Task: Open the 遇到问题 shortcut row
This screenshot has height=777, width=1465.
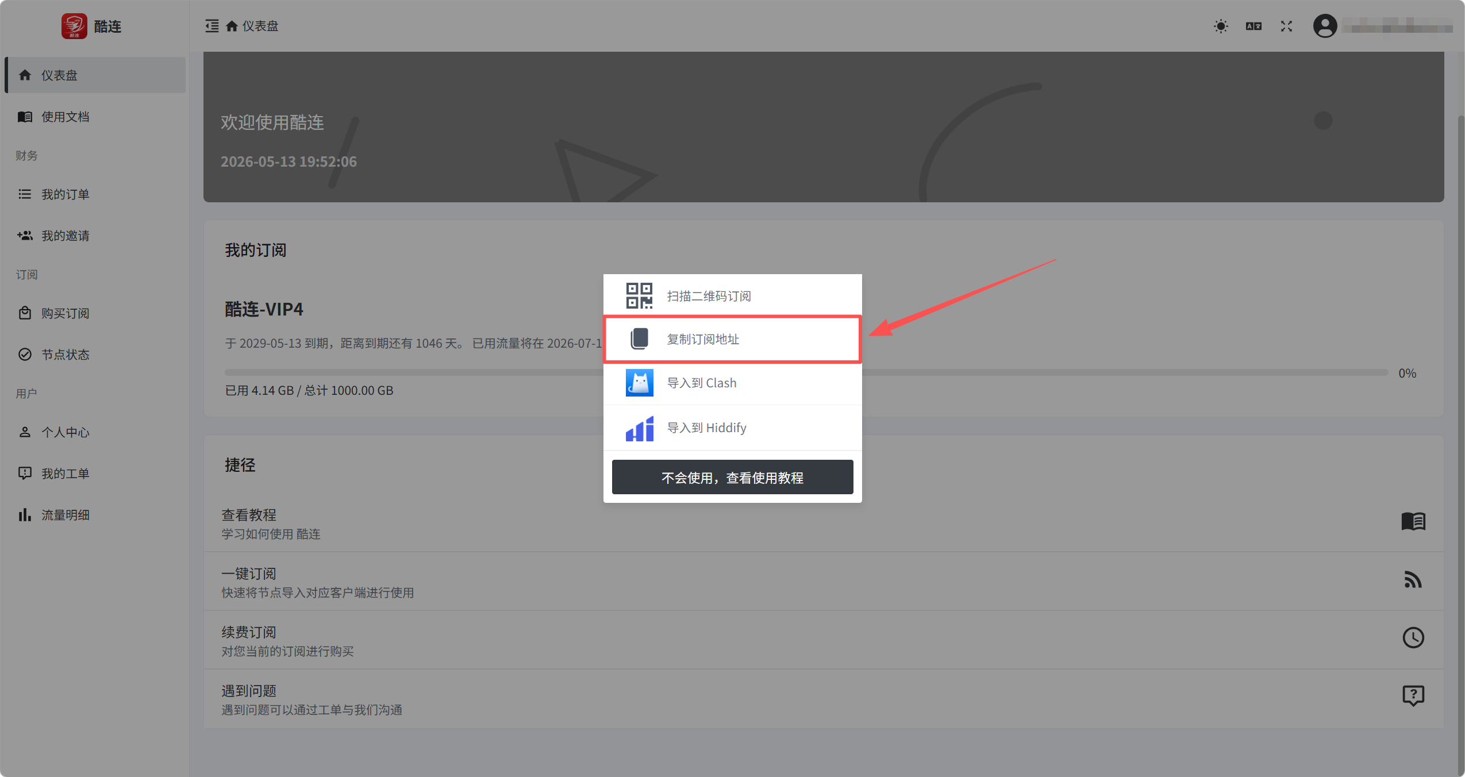Action: [824, 699]
